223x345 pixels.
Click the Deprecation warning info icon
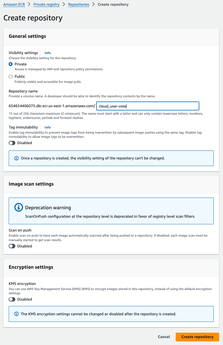[19, 207]
